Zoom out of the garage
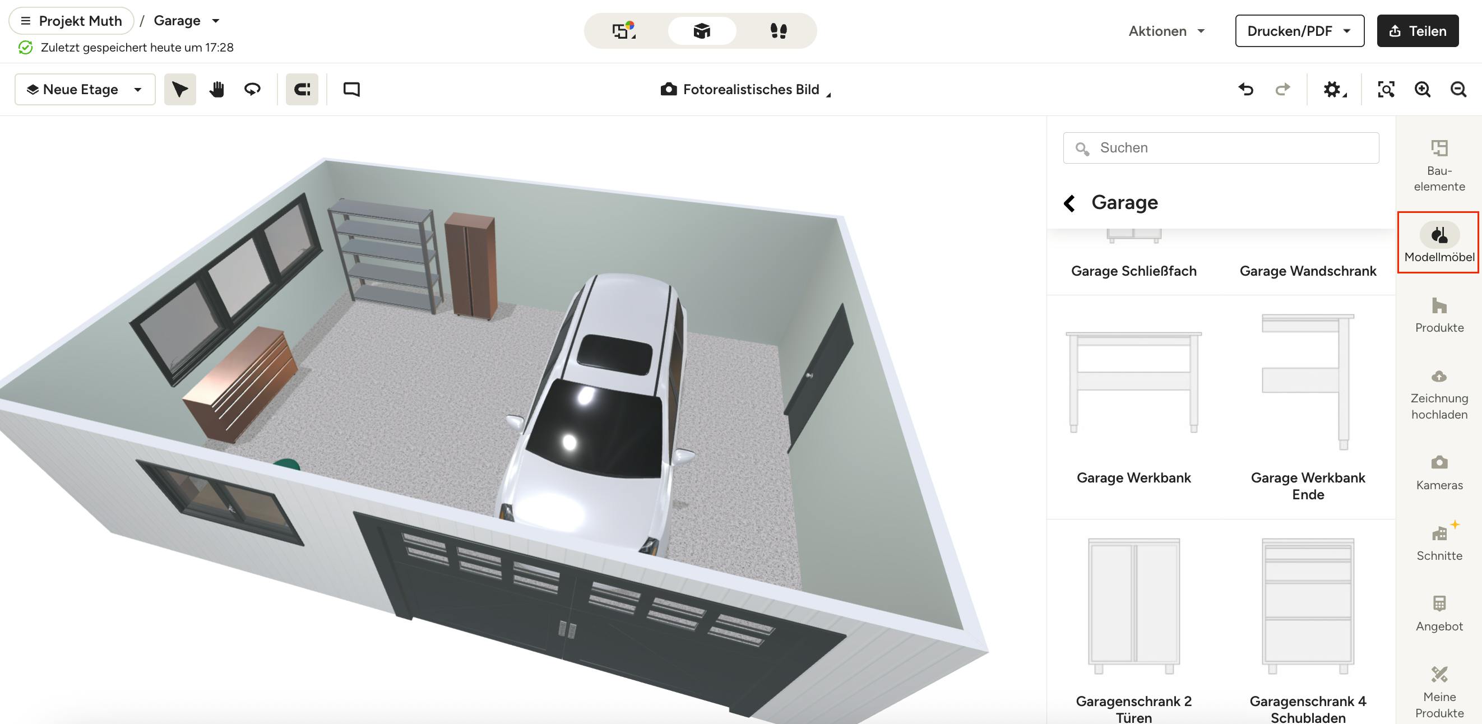Viewport: 1482px width, 724px height. tap(1458, 89)
